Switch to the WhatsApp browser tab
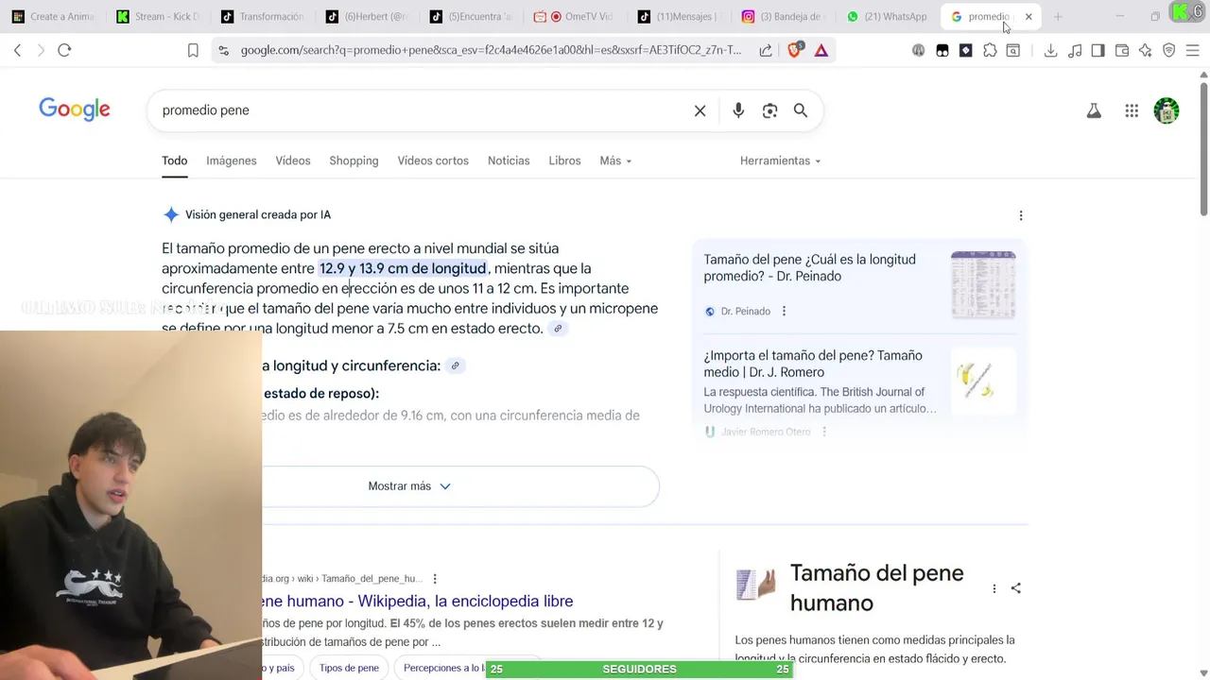Screen dimensions: 1210x680 click(x=886, y=16)
